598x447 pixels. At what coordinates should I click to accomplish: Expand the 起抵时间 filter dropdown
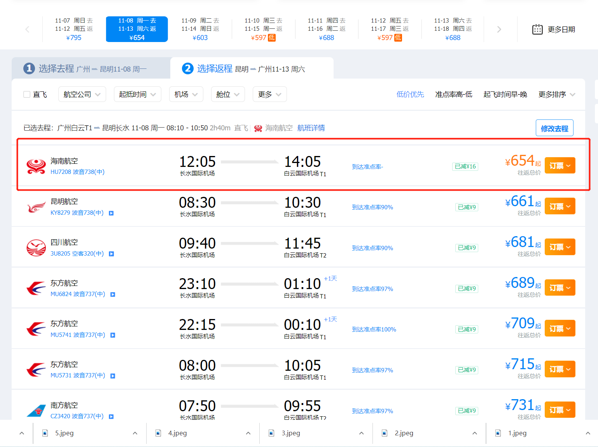tap(138, 94)
